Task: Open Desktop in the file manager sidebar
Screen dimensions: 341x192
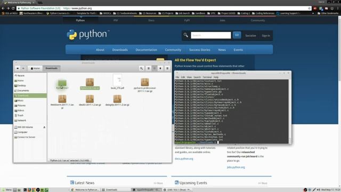Action: coord(30,85)
